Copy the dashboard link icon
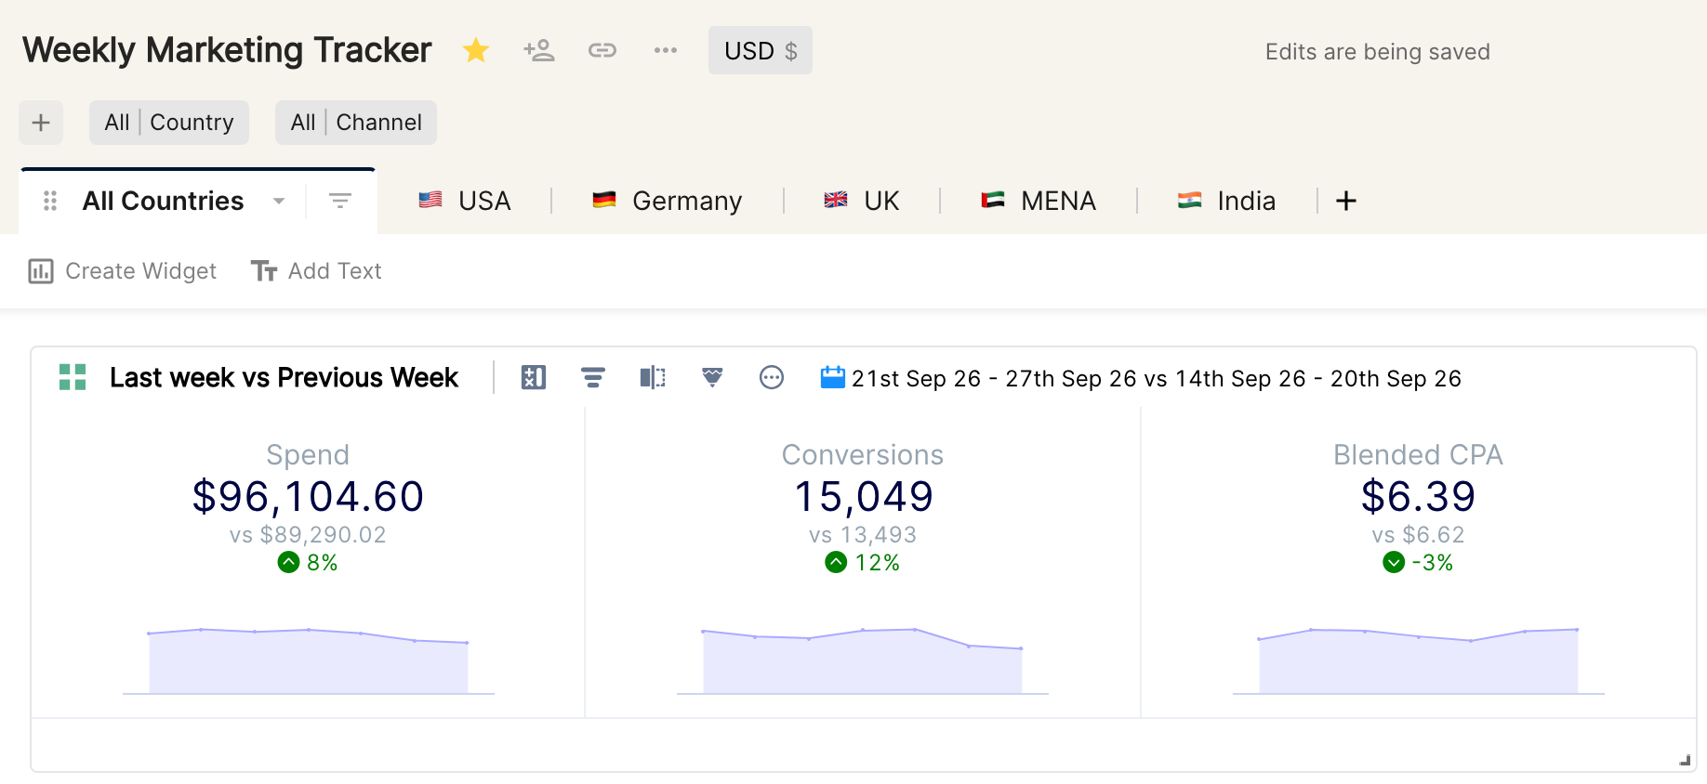 point(602,50)
